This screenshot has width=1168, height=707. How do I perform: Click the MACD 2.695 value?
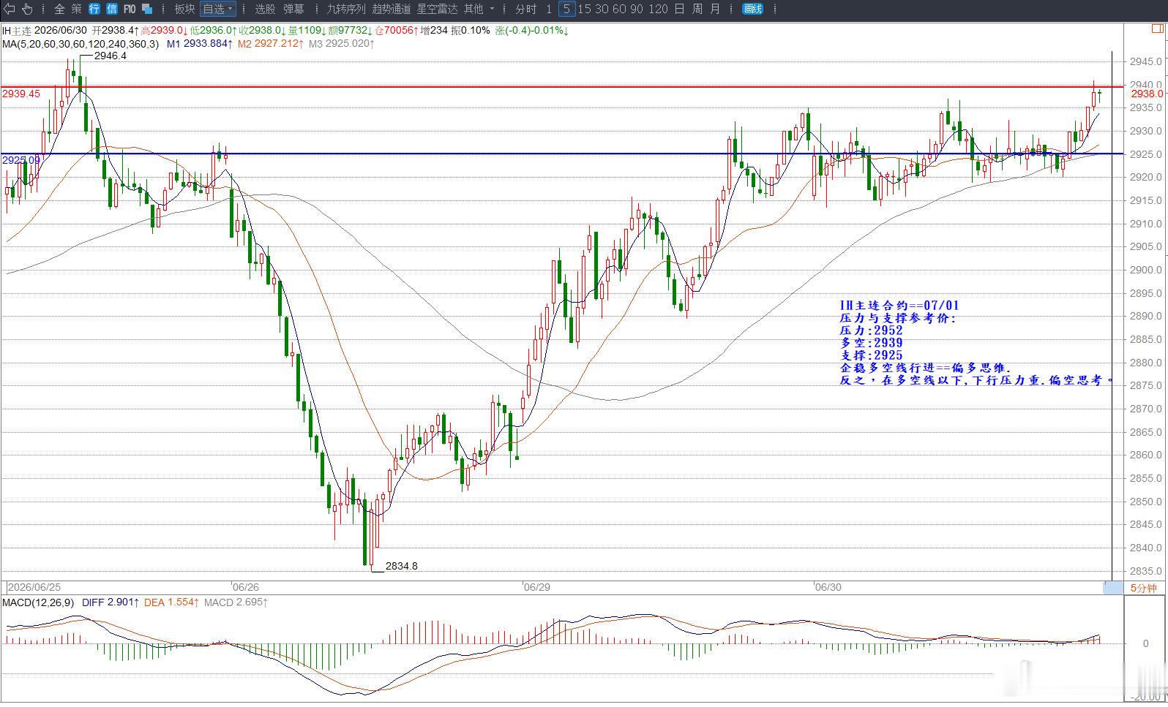click(236, 602)
